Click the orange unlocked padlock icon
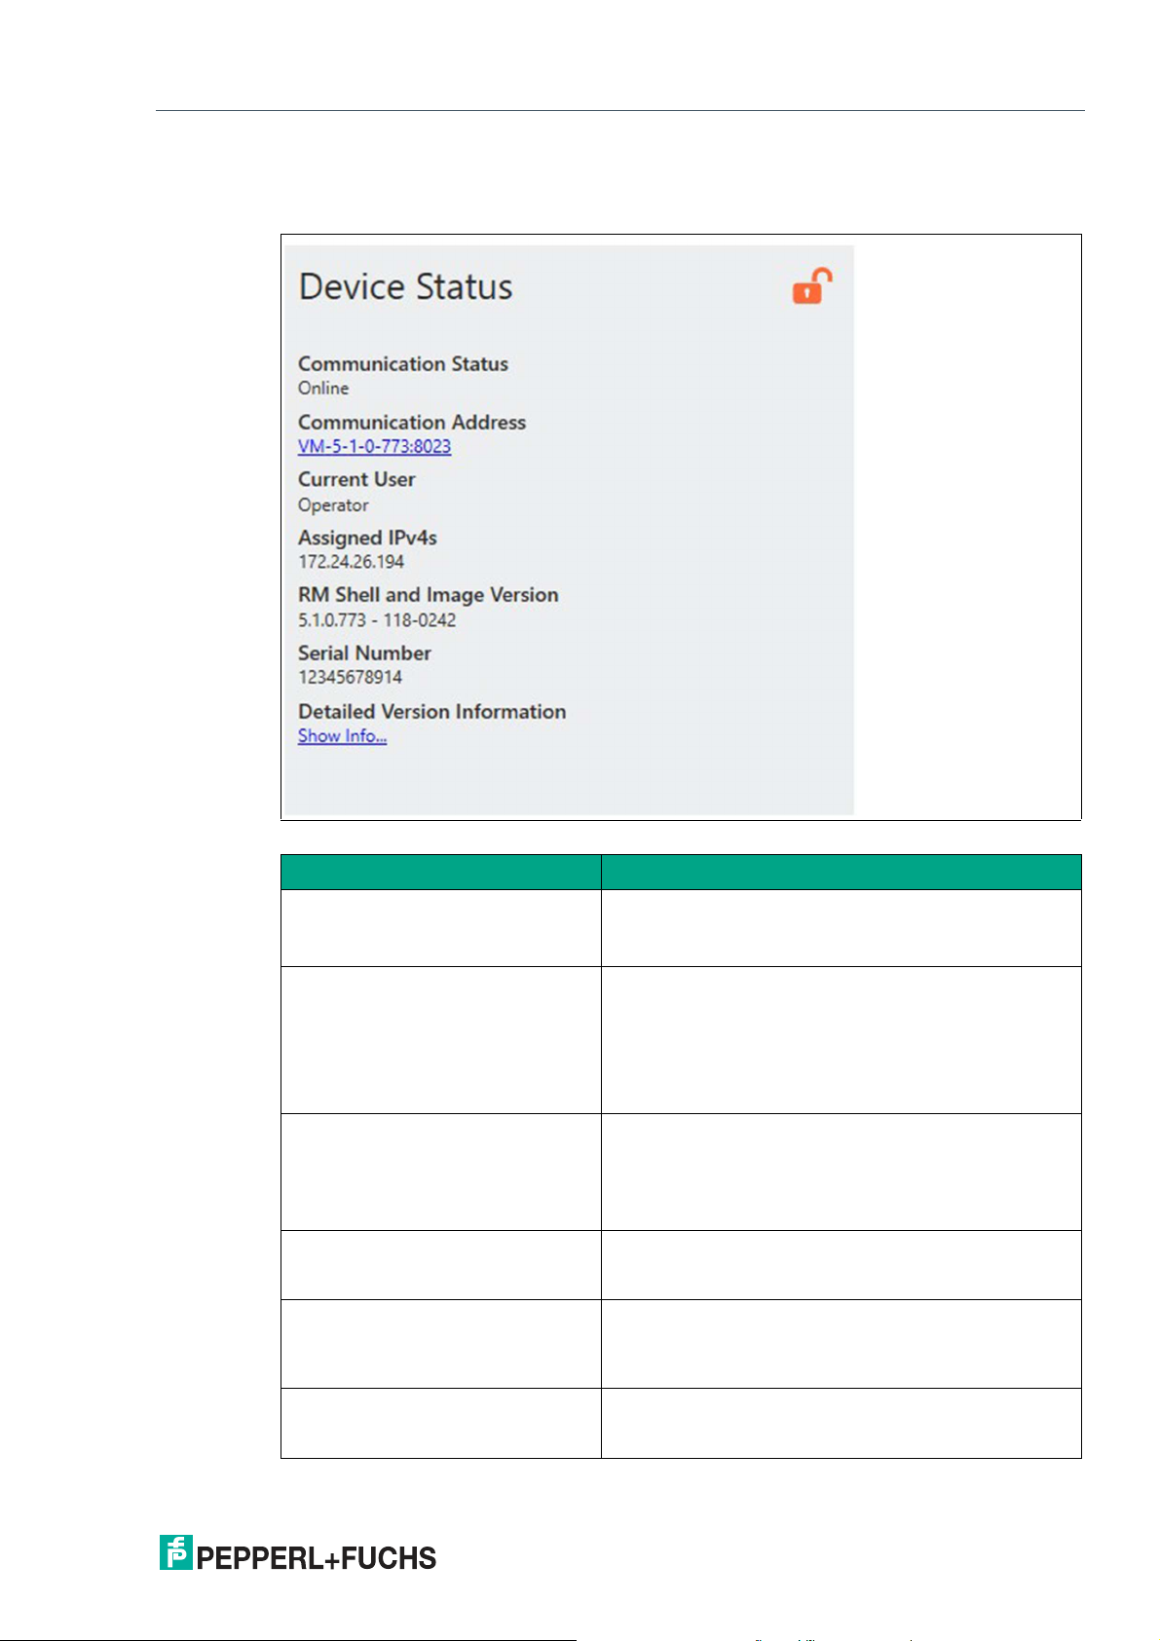This screenshot has width=1160, height=1641. coord(812,286)
